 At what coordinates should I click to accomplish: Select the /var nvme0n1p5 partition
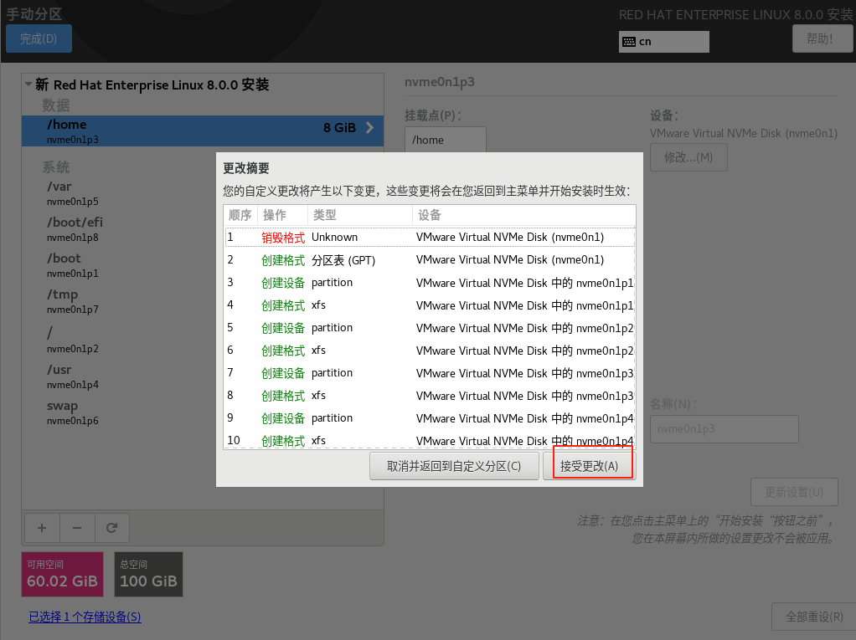[203, 193]
